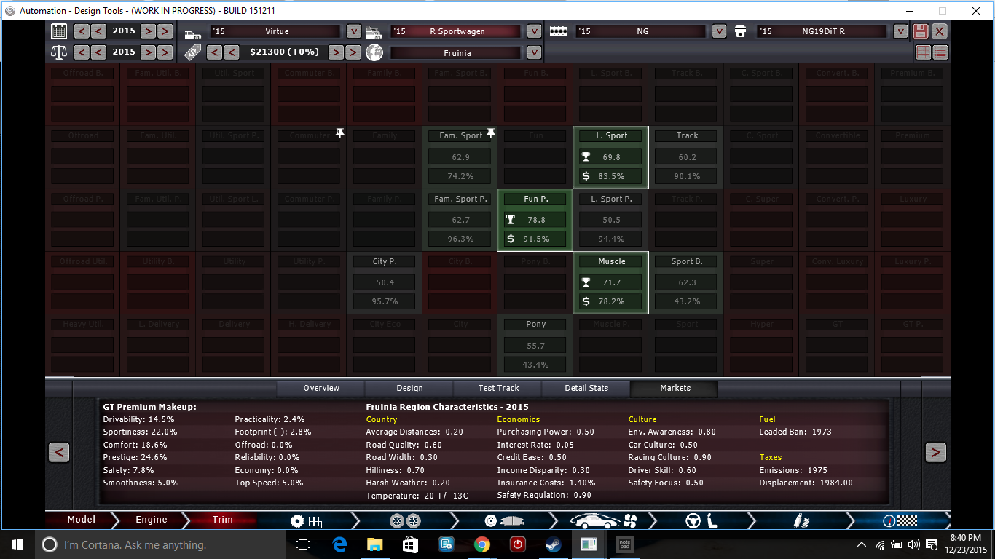The width and height of the screenshot is (995, 559).
Task: Expand the Virtue model dropdown arrow
Action: click(x=353, y=31)
